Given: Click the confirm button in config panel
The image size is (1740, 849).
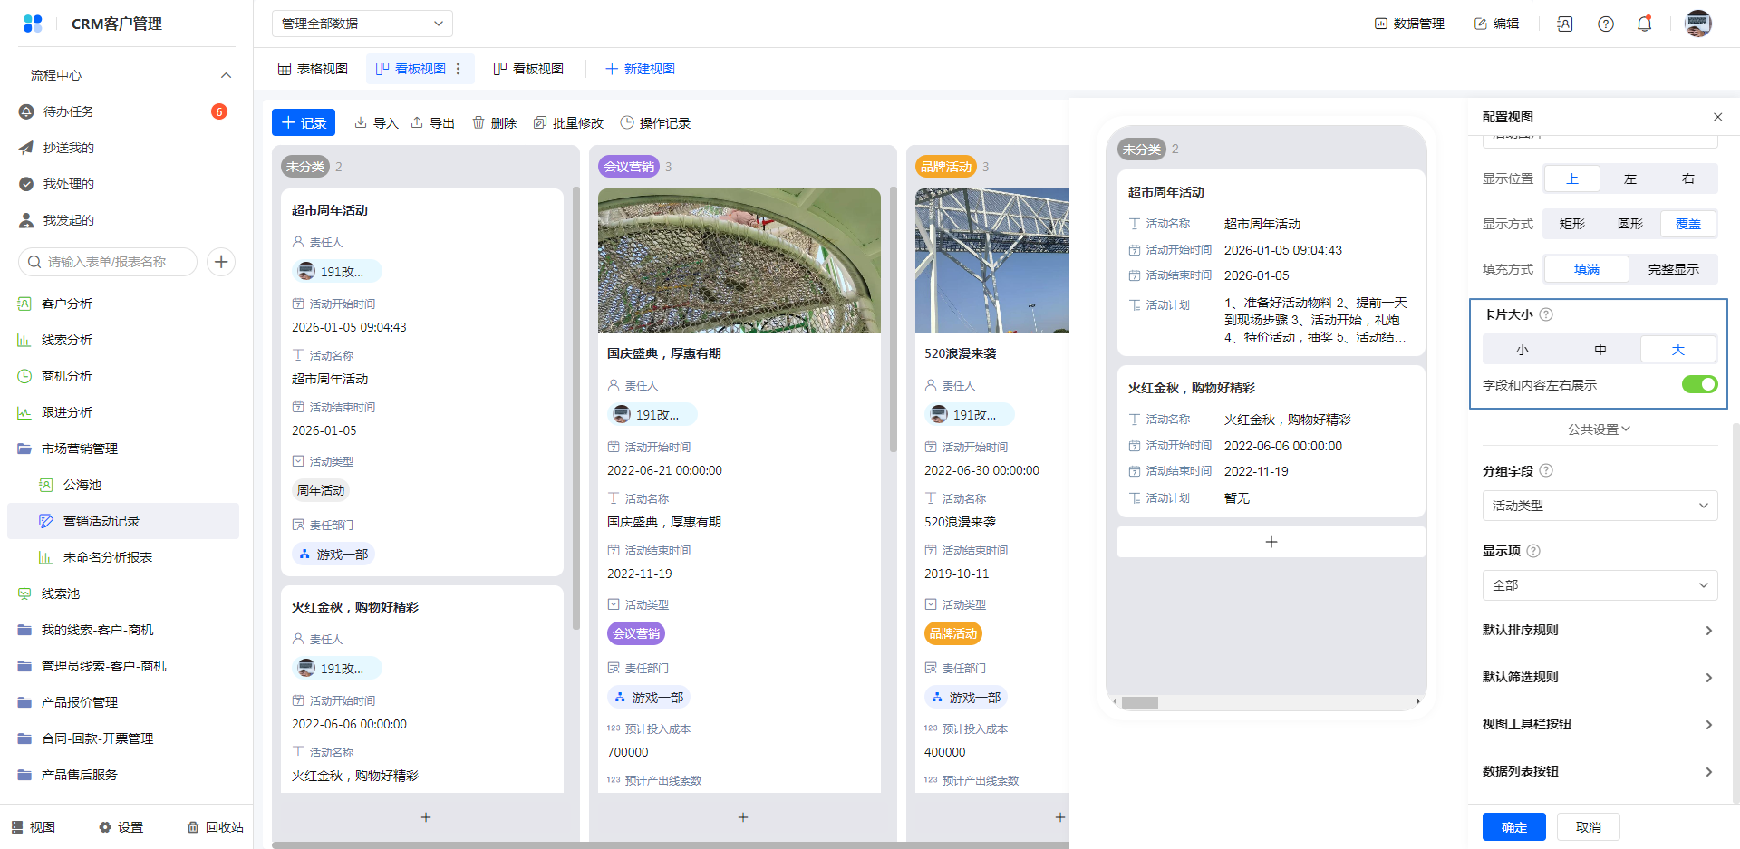Looking at the screenshot, I should point(1513,827).
